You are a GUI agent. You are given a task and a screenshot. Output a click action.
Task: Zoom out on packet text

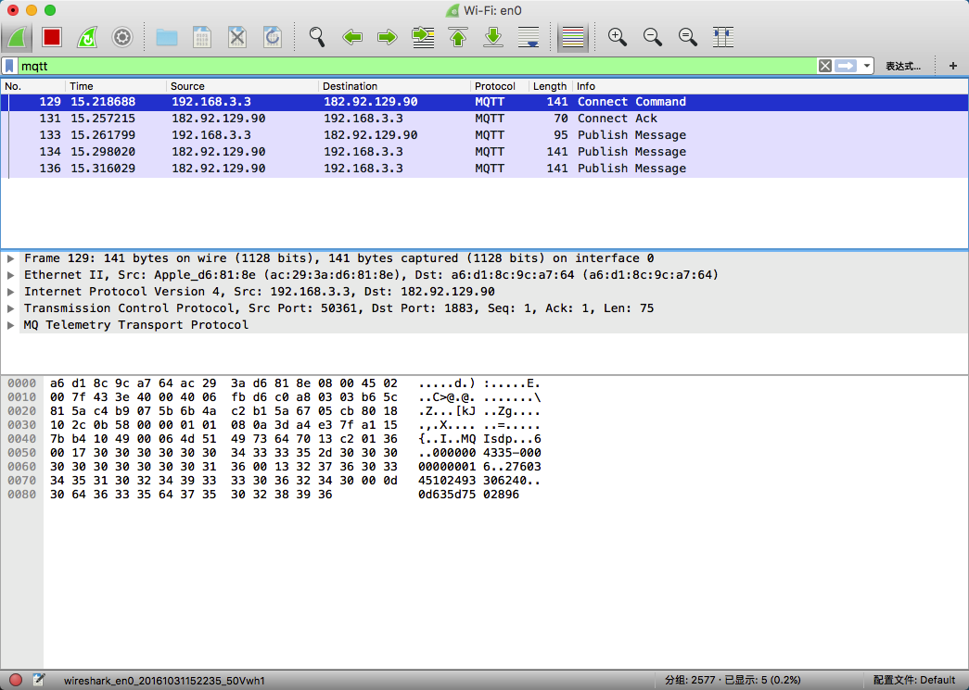[x=653, y=37]
